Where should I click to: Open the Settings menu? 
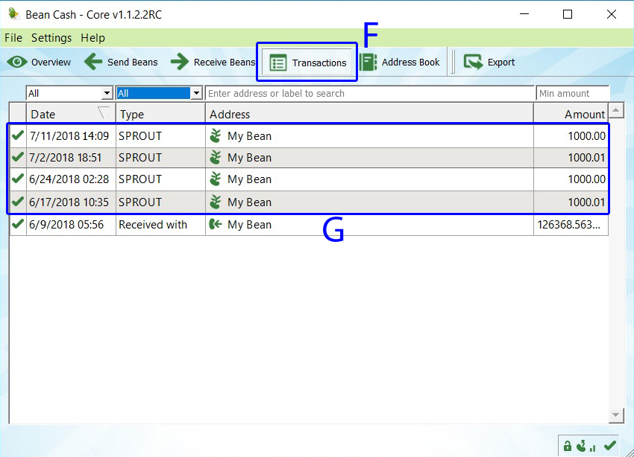[51, 38]
